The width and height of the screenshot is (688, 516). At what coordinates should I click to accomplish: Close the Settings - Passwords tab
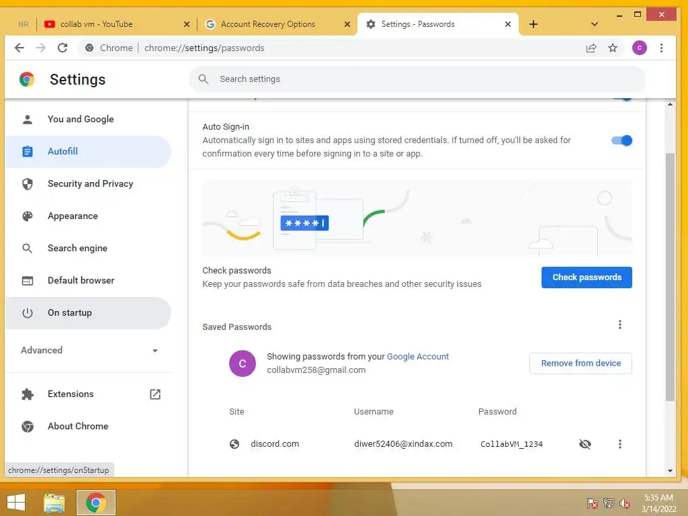coord(508,24)
